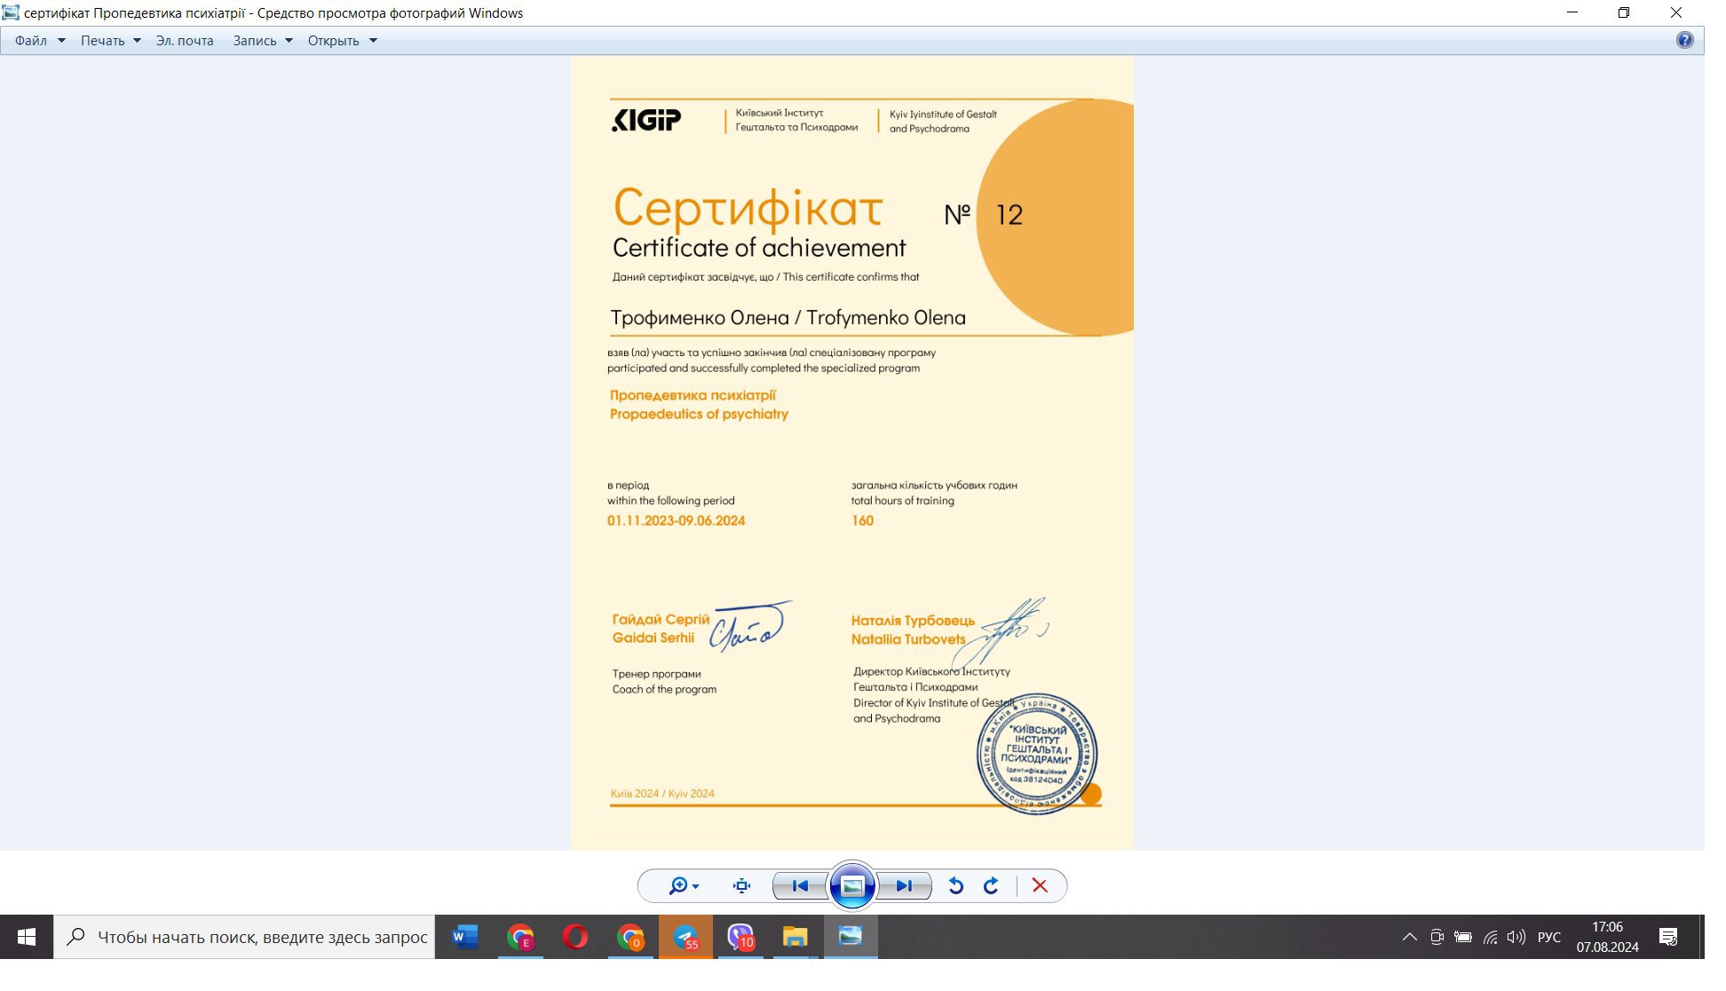Expand the Открыть dropdown menu

point(342,40)
